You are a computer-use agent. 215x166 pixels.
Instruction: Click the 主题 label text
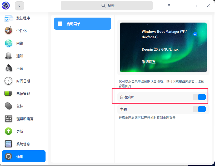coord(123,109)
